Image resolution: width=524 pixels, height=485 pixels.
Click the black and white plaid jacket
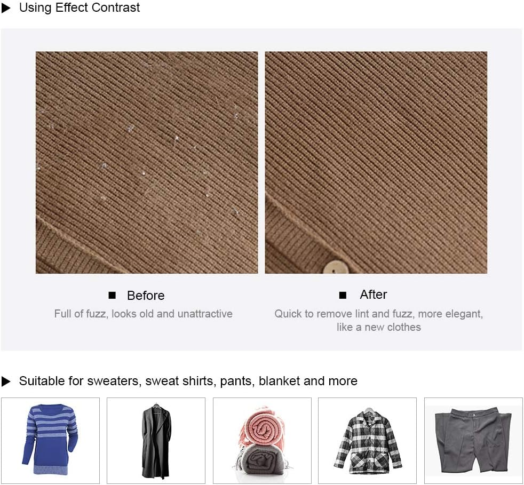pyautogui.click(x=367, y=440)
